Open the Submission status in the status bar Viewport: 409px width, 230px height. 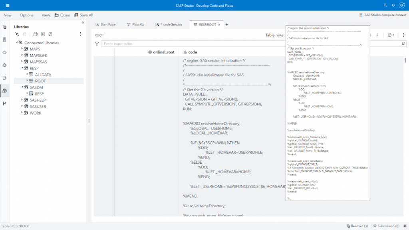[x=388, y=226]
